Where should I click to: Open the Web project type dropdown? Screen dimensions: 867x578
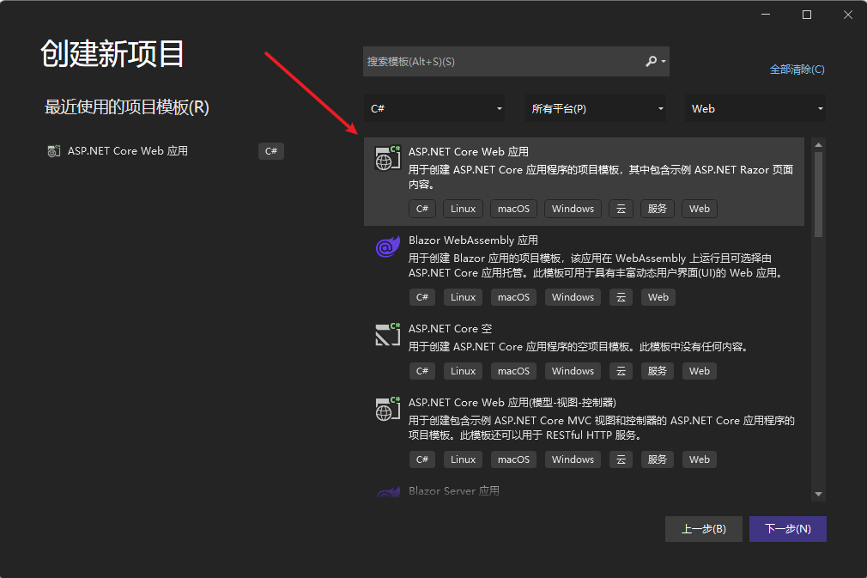755,108
